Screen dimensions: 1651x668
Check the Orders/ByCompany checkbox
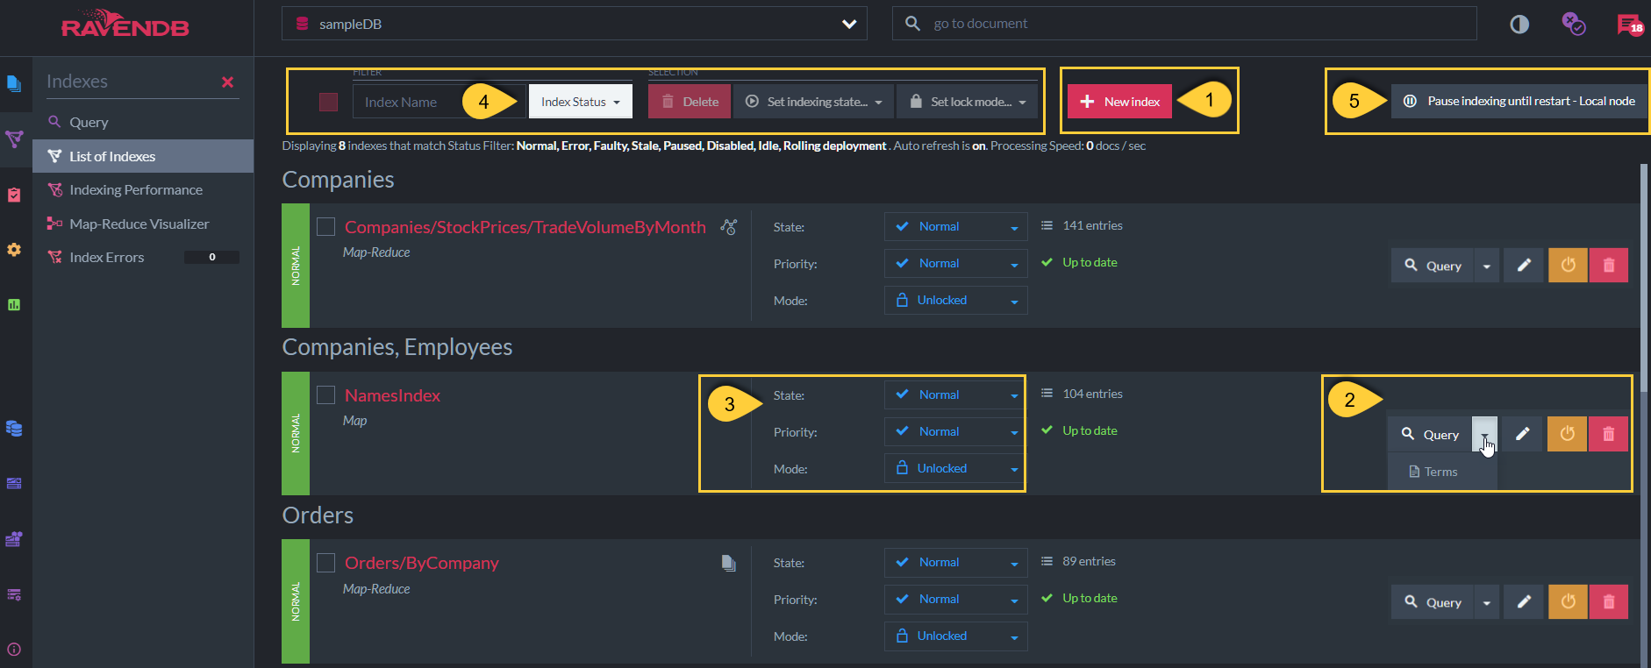point(325,563)
